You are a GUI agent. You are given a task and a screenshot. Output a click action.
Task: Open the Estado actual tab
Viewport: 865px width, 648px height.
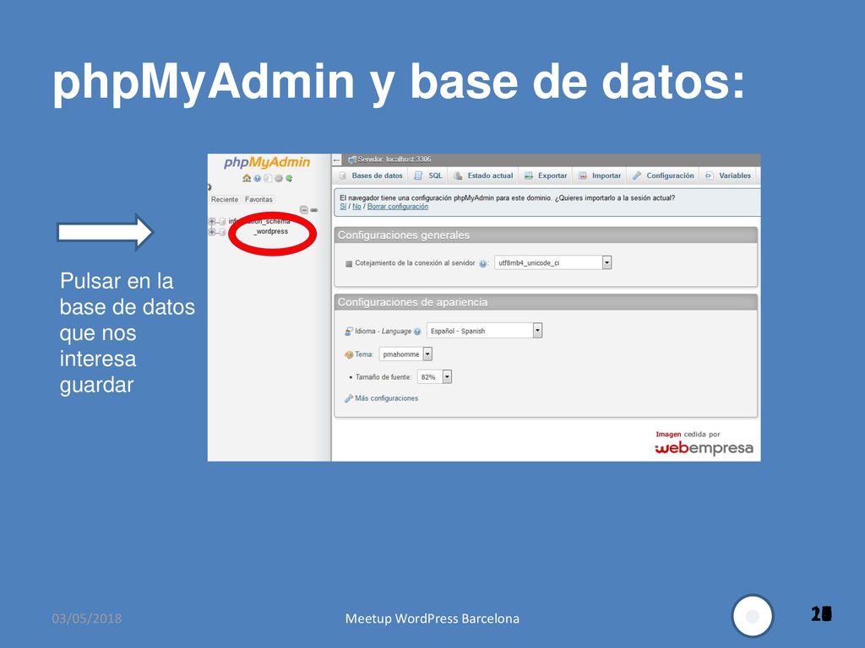coord(483,175)
